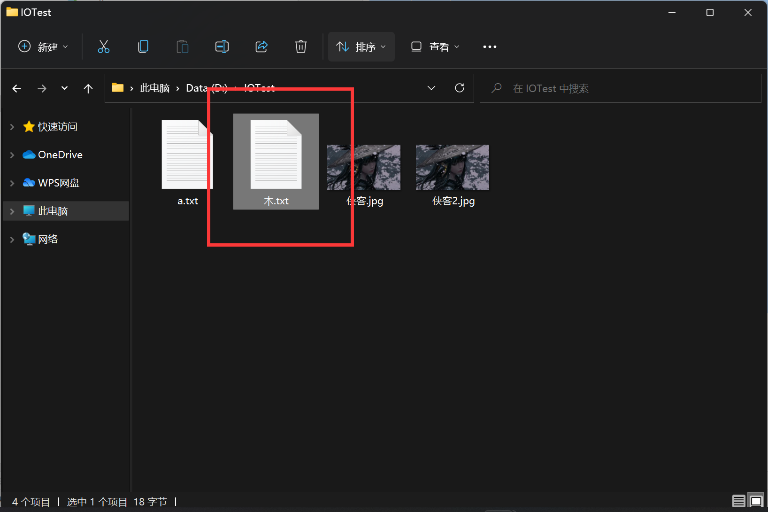768x512 pixels.
Task: Click 此电脑 breadcrumb in address bar
Action: 155,88
